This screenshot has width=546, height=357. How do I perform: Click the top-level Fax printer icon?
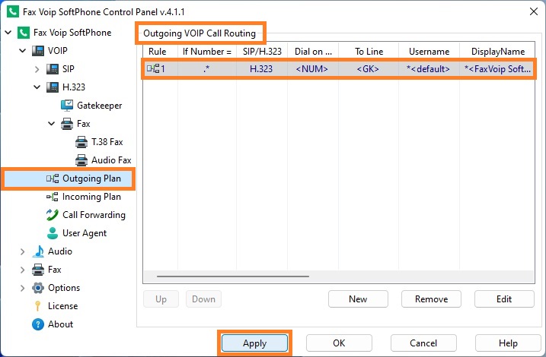(x=38, y=270)
